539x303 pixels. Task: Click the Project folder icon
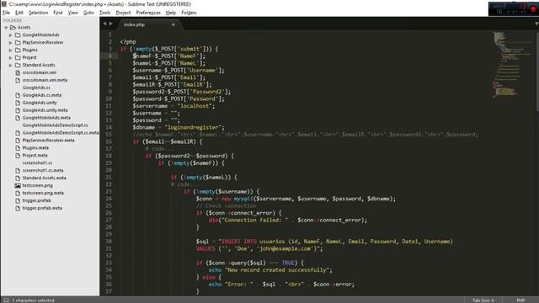coord(18,58)
